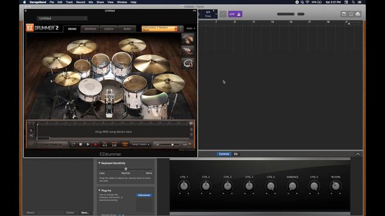The image size is (385, 216).
Task: Switch to the MIXER tab
Action: click(127, 29)
